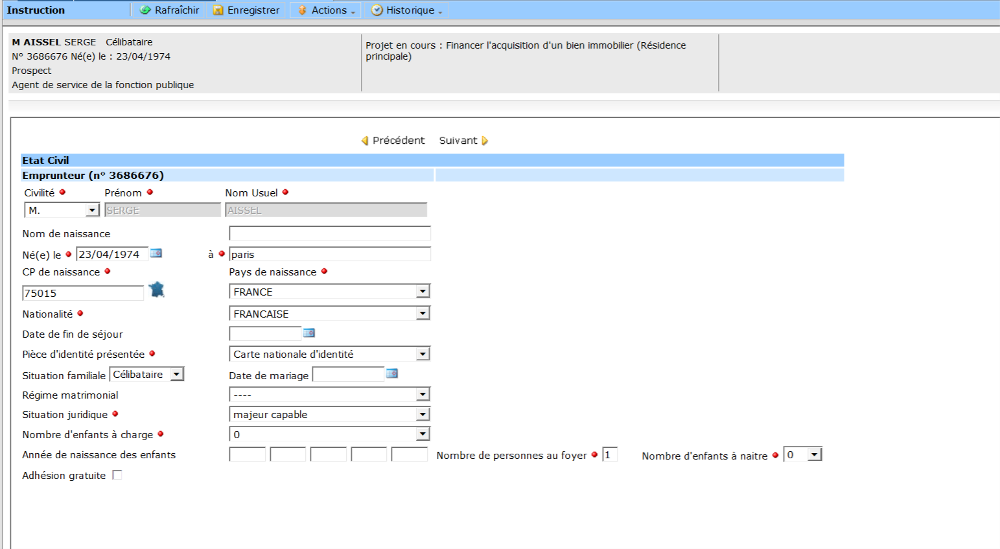Select the Nationalité combo box
The width and height of the screenshot is (1000, 549).
(x=329, y=314)
